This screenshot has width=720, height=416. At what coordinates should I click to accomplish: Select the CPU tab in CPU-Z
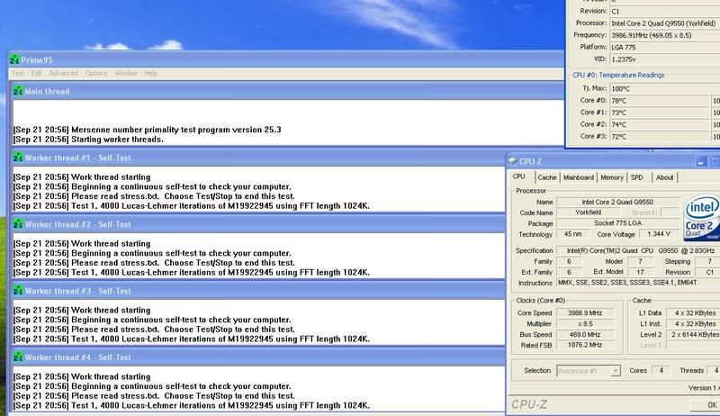519,176
